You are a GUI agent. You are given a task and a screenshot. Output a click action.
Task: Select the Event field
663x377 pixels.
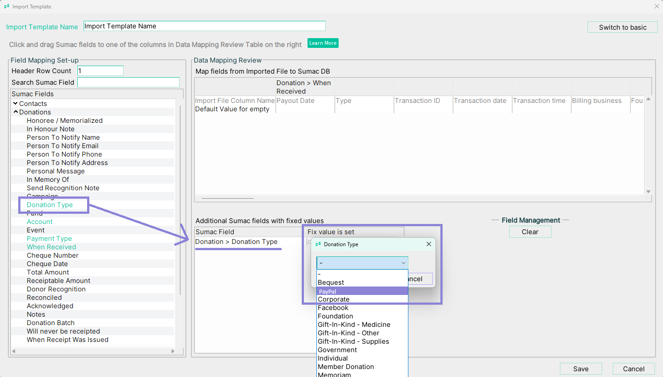pos(36,230)
